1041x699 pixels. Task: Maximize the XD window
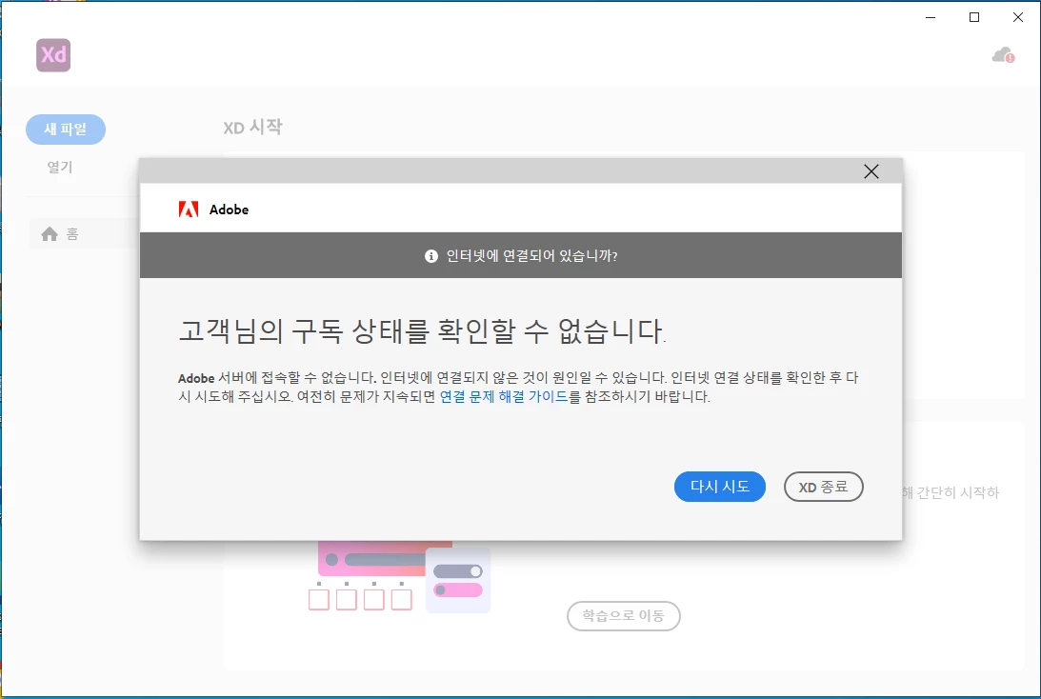[x=974, y=17]
